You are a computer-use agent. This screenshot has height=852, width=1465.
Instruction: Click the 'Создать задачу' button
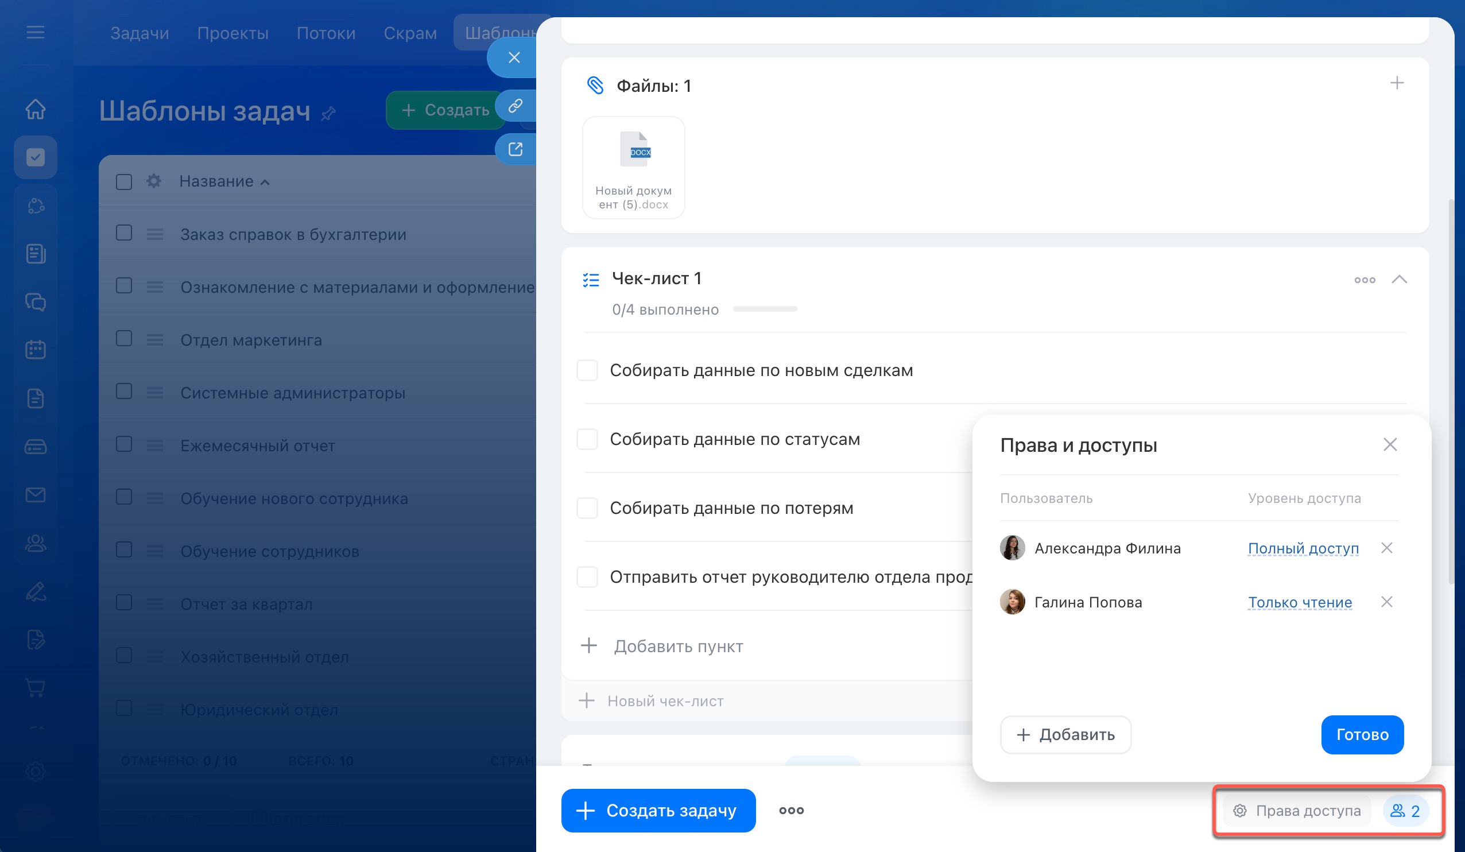(658, 810)
